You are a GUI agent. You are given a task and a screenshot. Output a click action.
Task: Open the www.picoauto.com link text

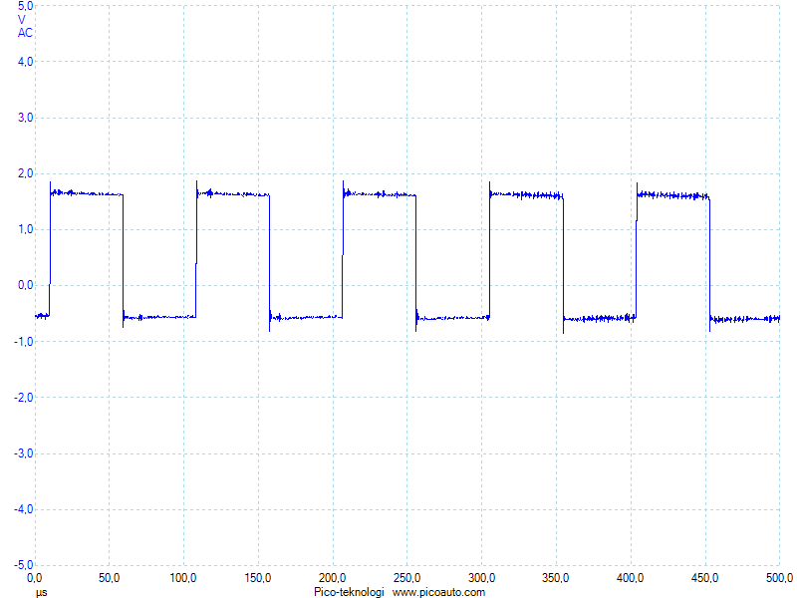[438, 592]
